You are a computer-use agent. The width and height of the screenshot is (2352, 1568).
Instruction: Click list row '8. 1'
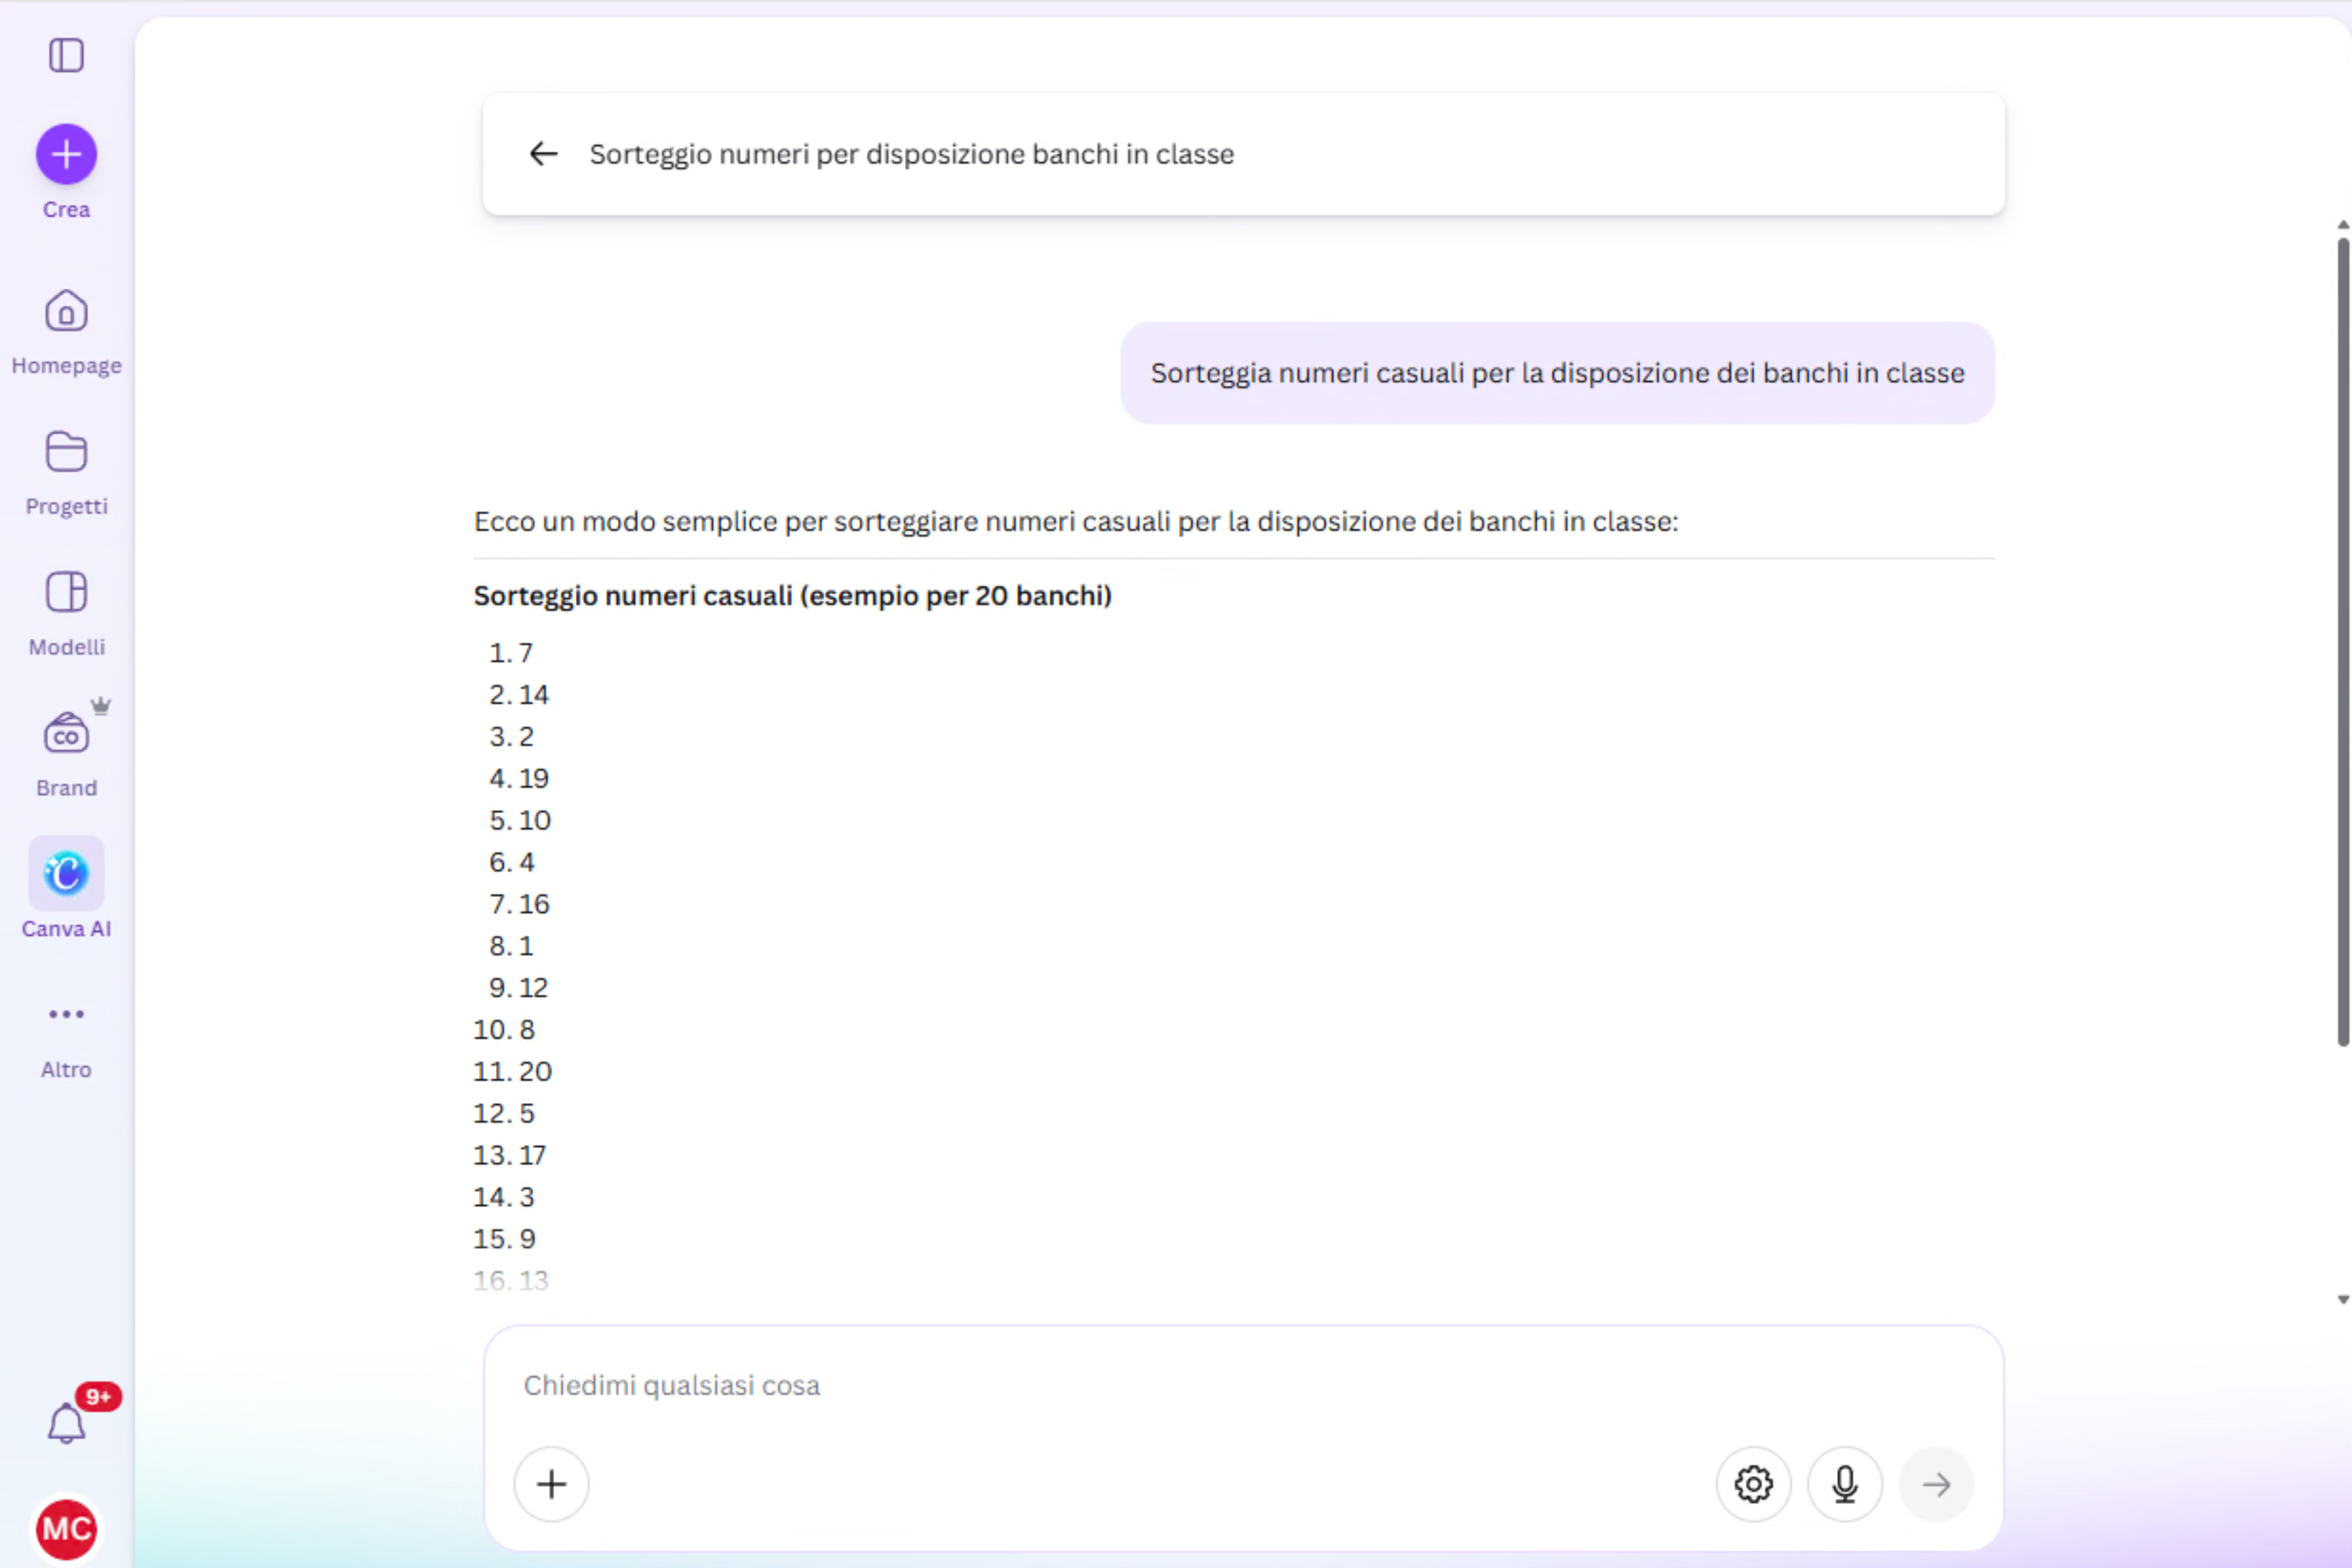coord(511,946)
